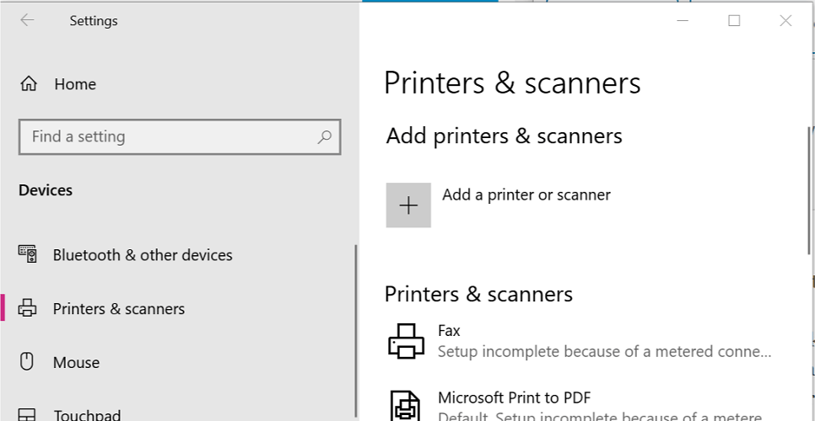815x421 pixels.
Task: Click the mouse icon in the sidebar
Action: coord(26,361)
